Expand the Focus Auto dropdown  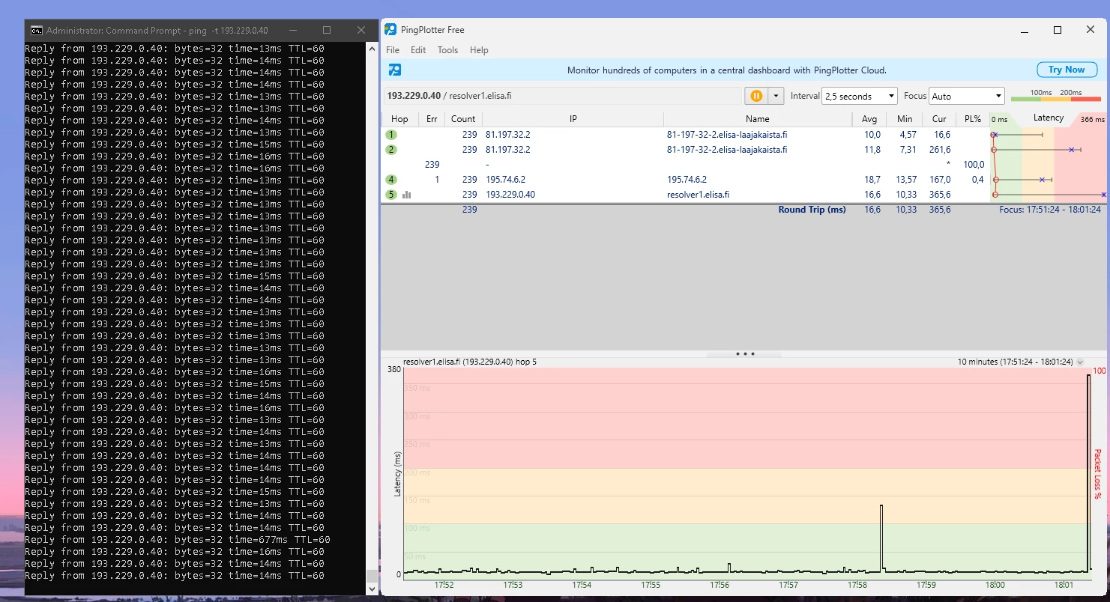(966, 96)
